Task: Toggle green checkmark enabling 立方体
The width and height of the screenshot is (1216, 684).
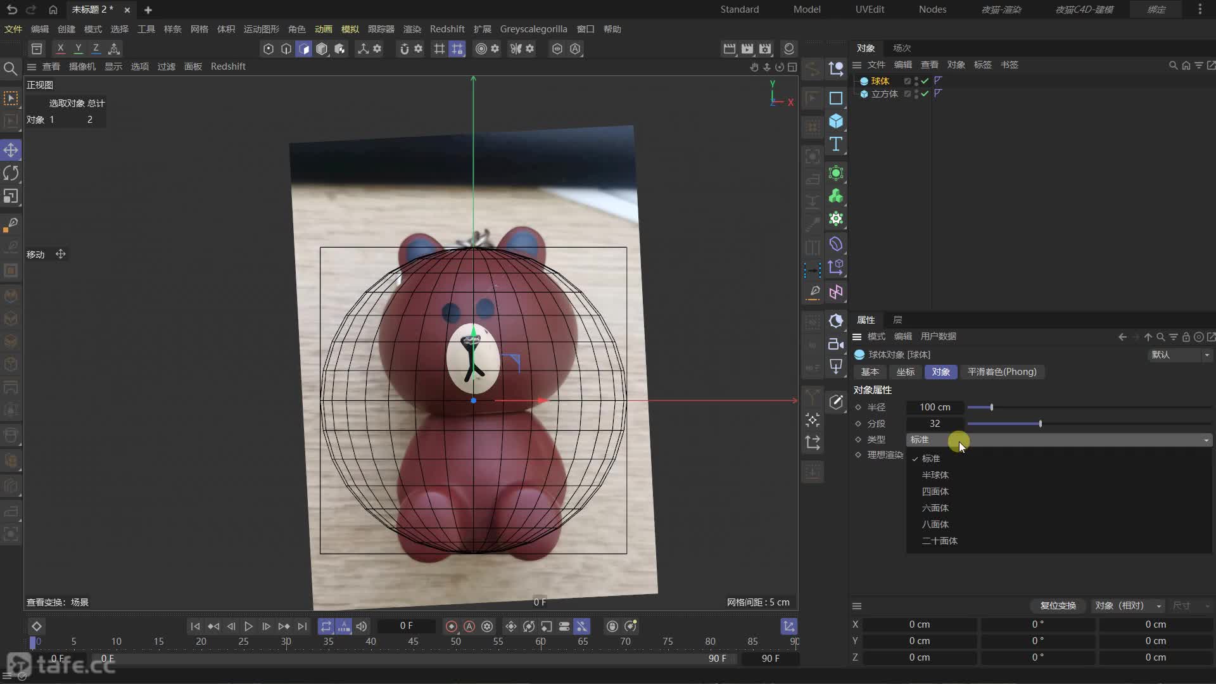Action: point(925,94)
